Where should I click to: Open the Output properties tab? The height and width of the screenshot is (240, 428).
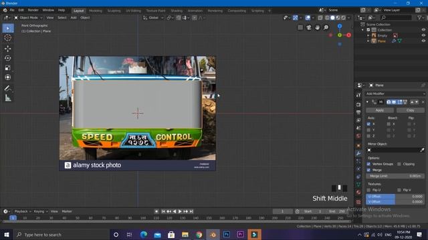358,113
